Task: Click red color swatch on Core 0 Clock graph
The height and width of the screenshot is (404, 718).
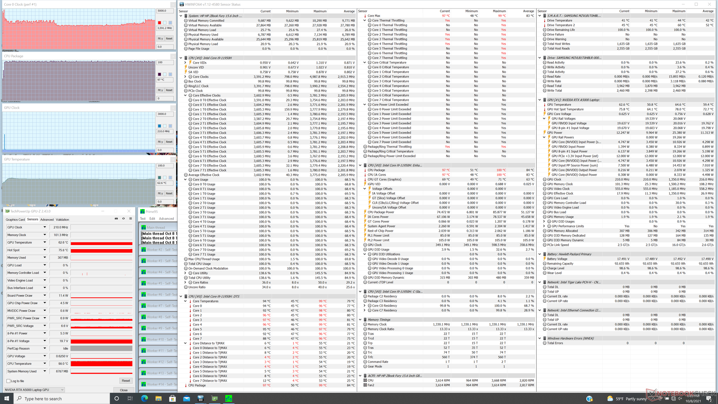Action: coord(159,23)
